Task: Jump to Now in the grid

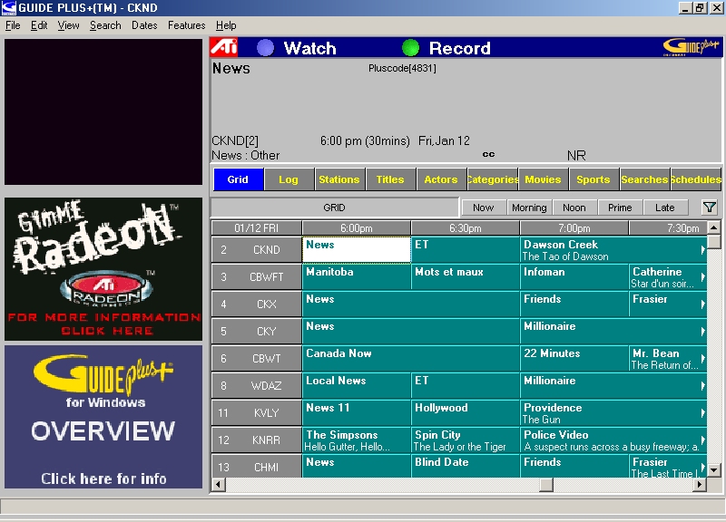Action: point(484,208)
